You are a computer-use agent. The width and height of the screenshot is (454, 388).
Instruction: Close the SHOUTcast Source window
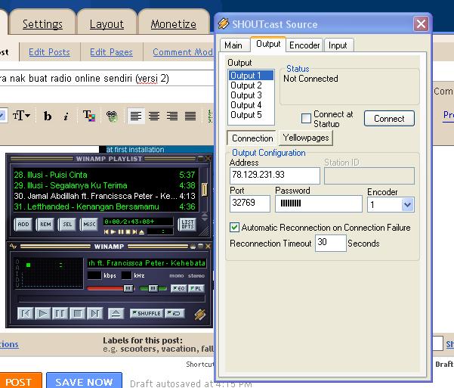[421, 23]
